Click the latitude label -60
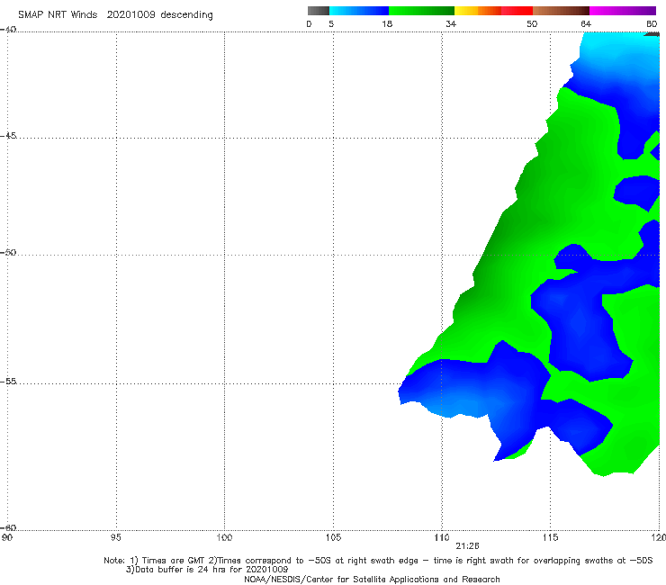666x585 pixels. (x=8, y=527)
